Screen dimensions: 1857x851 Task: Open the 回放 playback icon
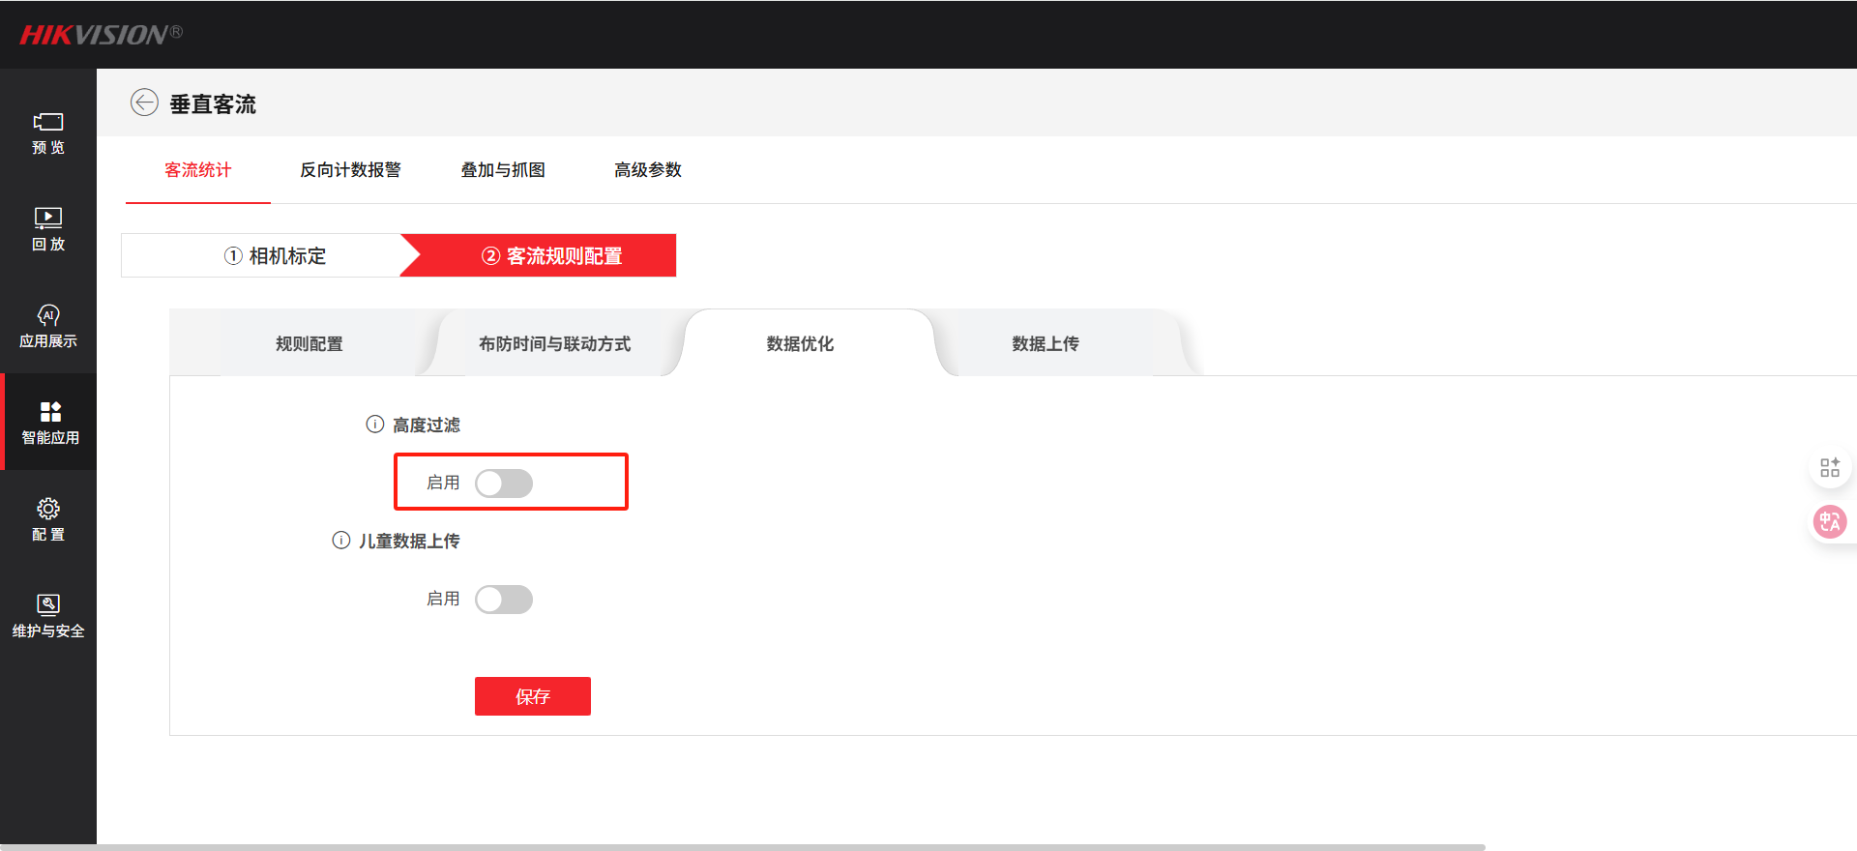pos(48,218)
